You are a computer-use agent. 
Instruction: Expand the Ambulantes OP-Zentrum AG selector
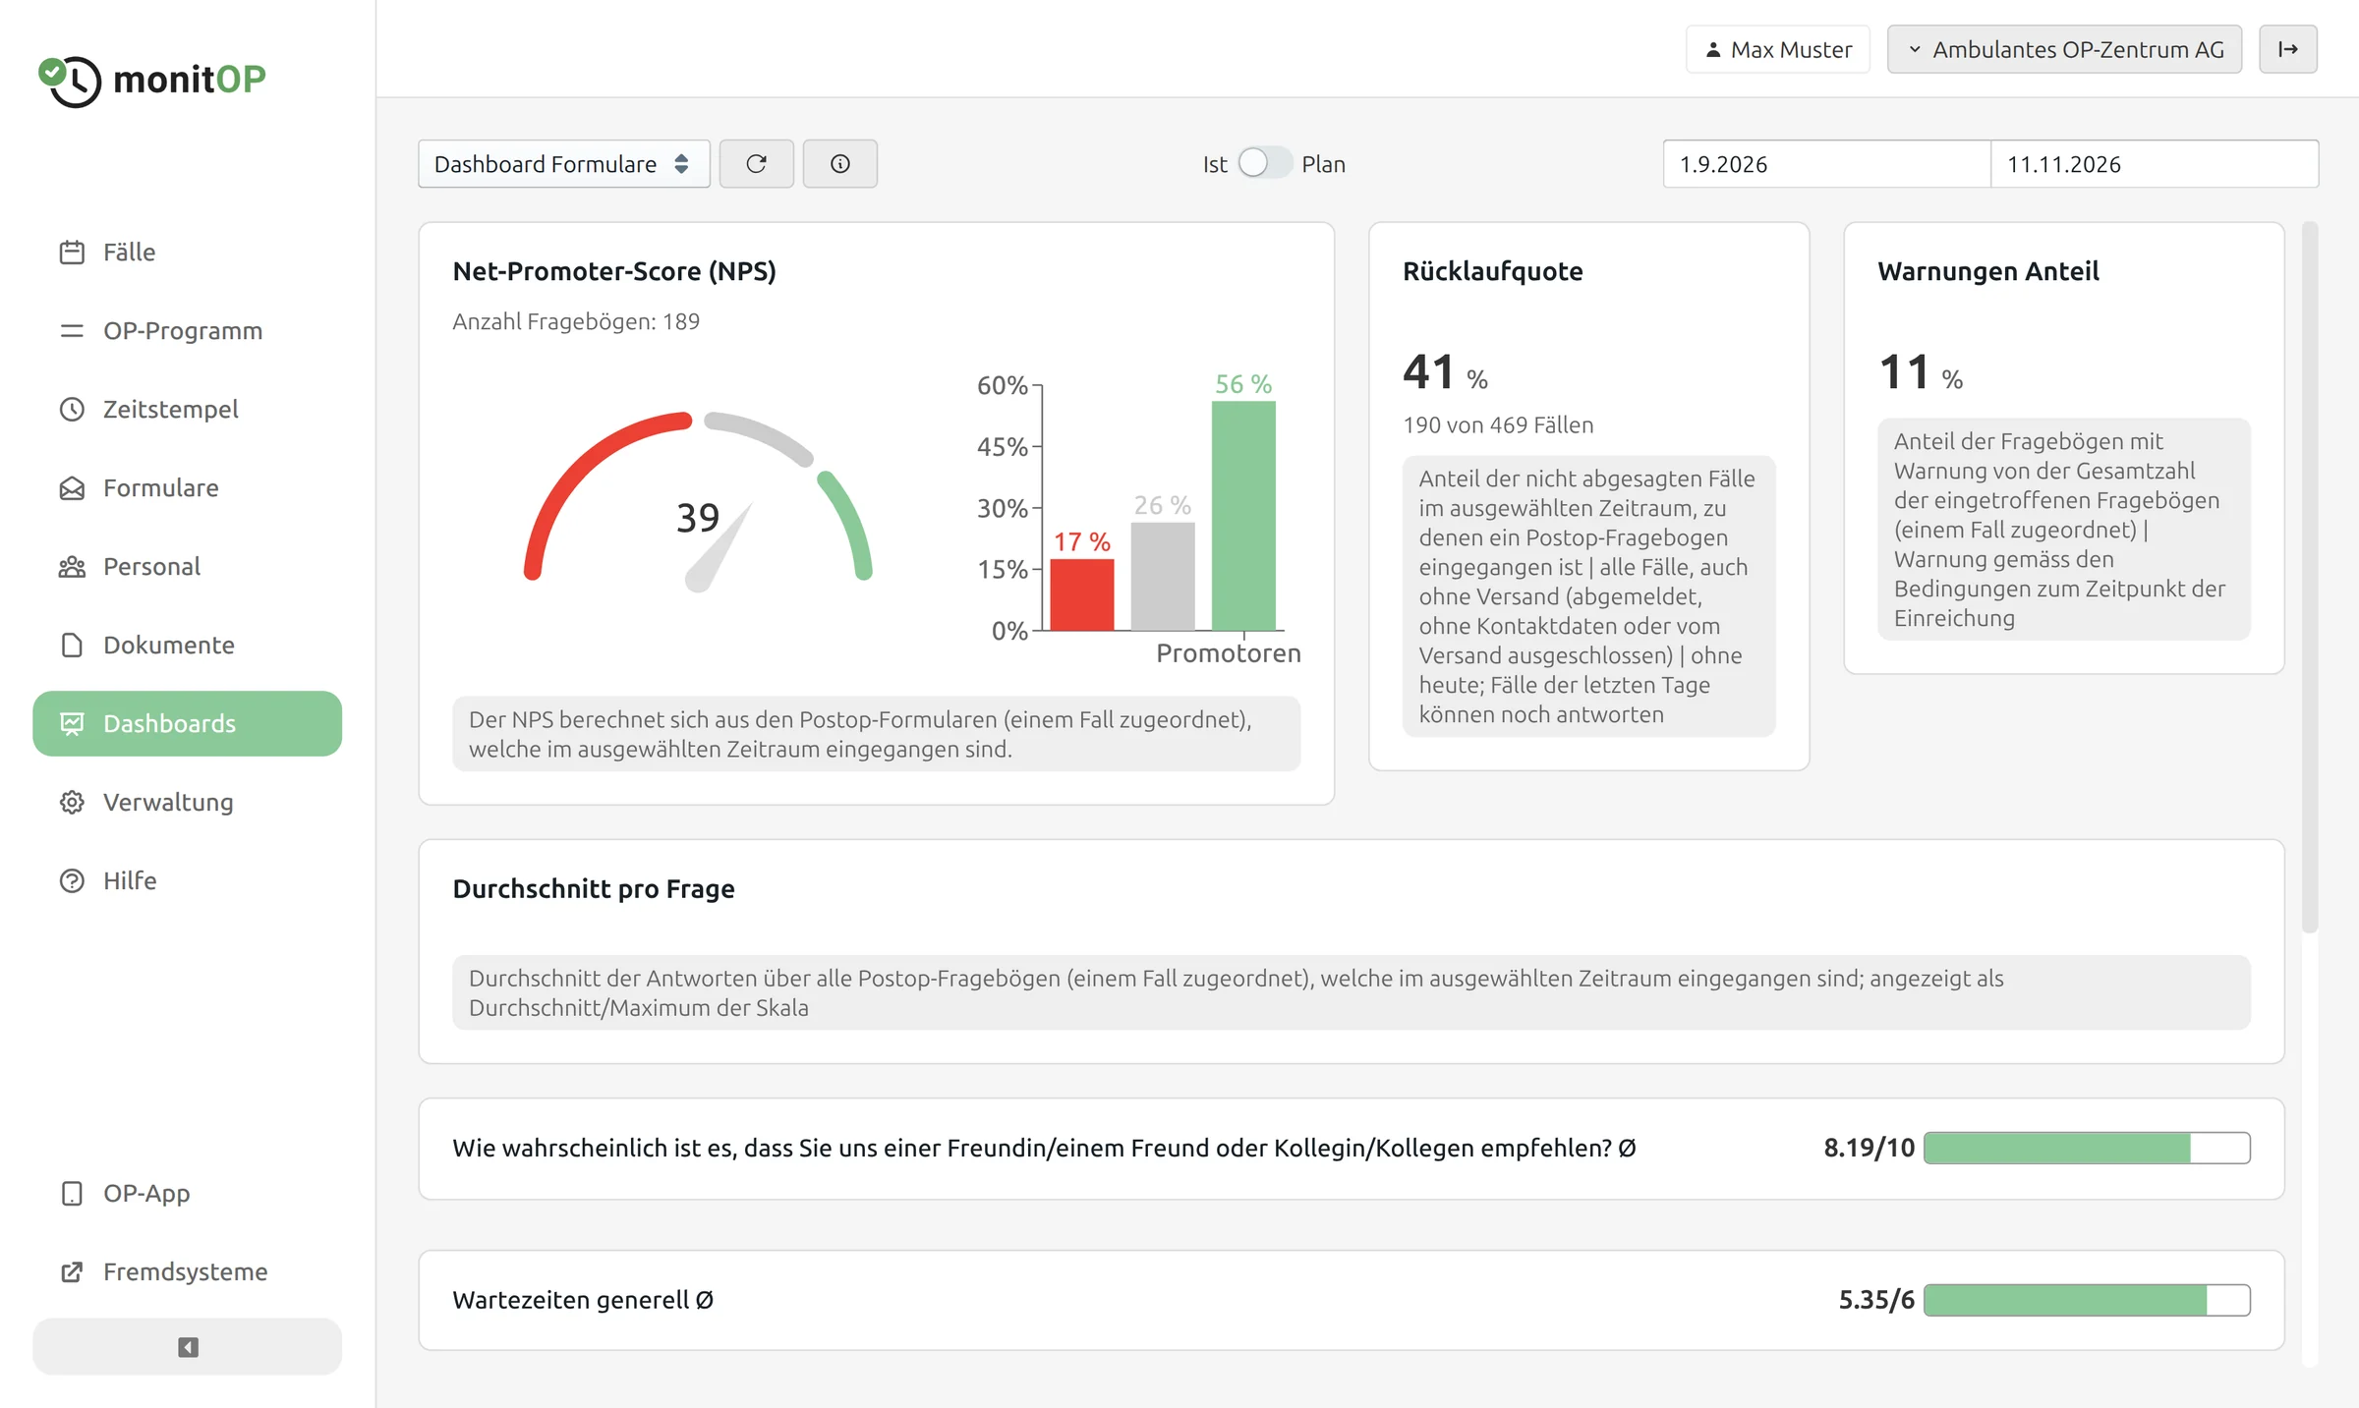(2064, 49)
